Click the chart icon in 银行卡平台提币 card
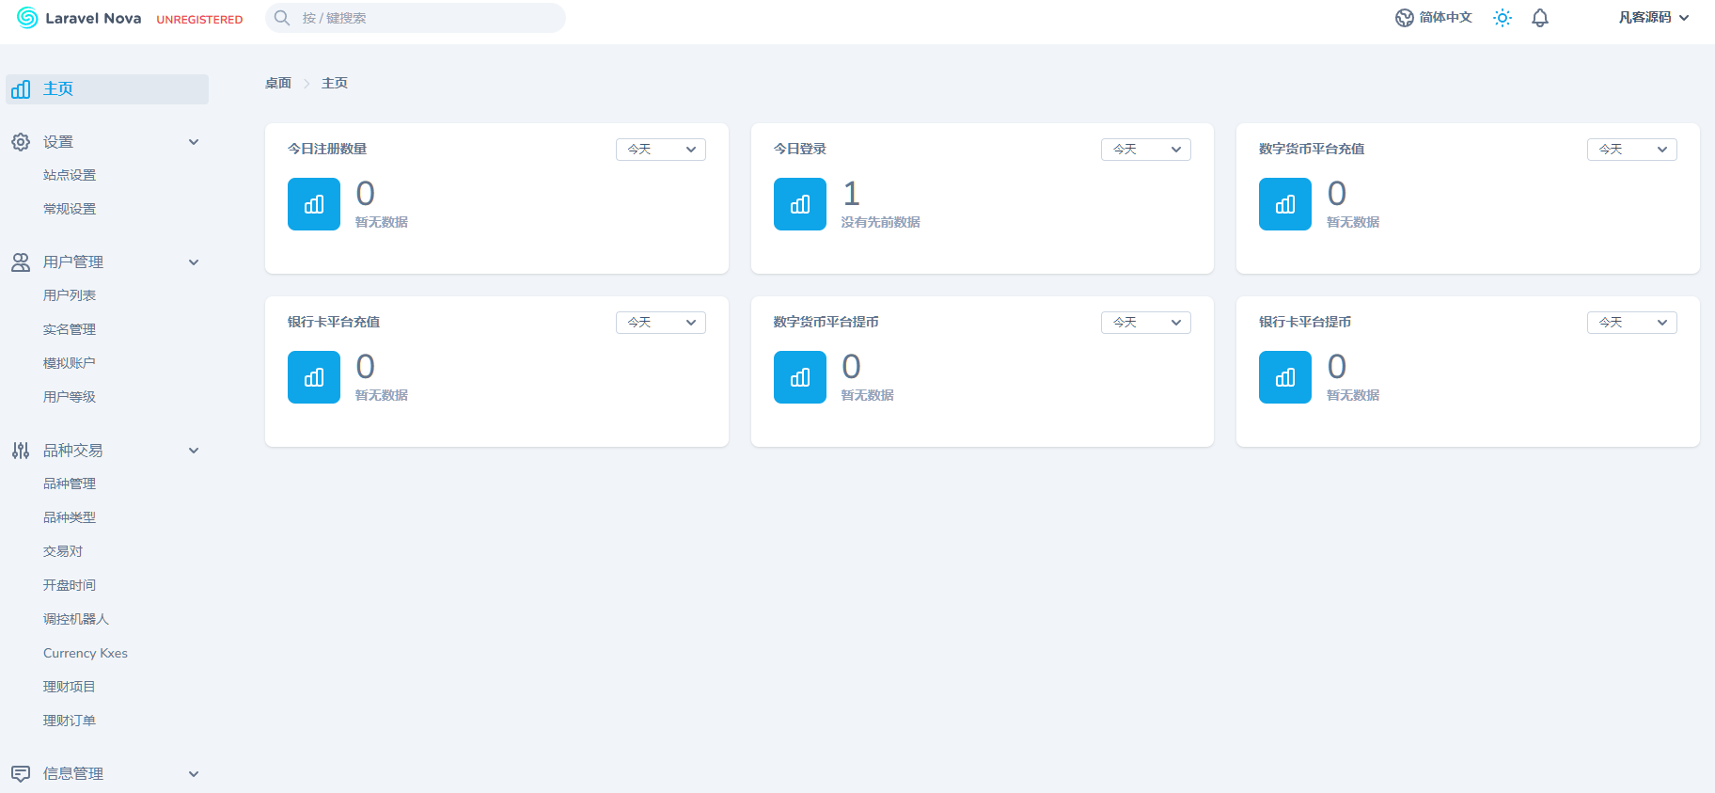This screenshot has height=793, width=1715. (x=1284, y=377)
